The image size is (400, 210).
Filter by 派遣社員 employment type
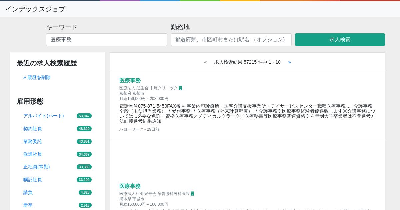point(33,154)
